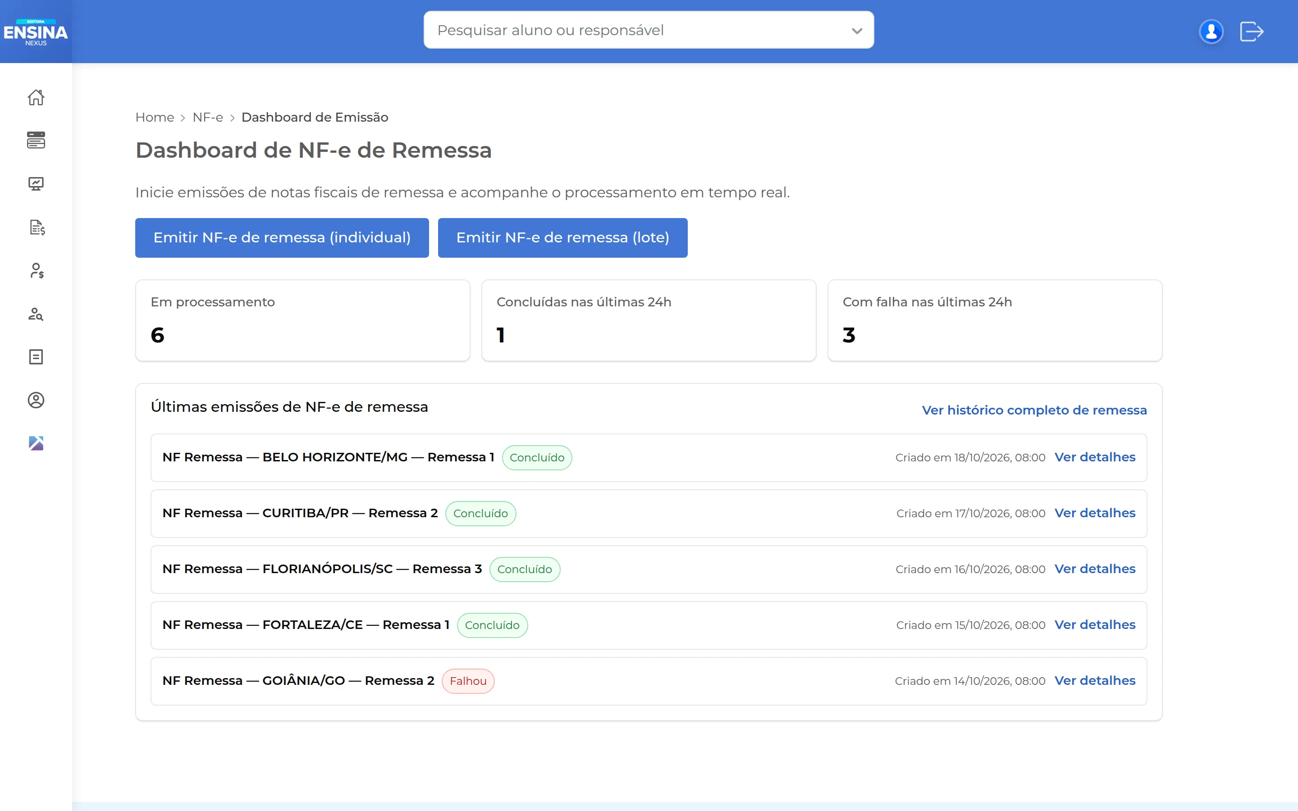
Task: Ver detalhes for Belo Horizonte/MG remessa
Action: (1095, 457)
